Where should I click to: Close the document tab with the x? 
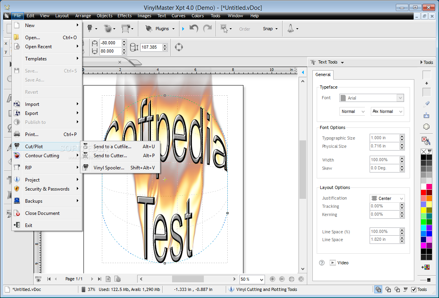point(120,62)
